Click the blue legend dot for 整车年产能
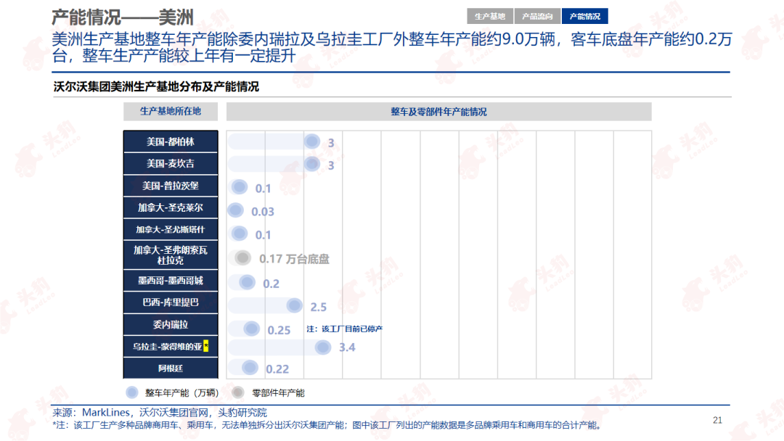Screen dimensions: 784x441 [132, 392]
